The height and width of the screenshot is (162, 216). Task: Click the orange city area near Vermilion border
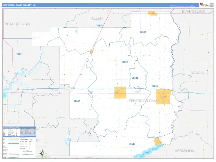[158, 142]
